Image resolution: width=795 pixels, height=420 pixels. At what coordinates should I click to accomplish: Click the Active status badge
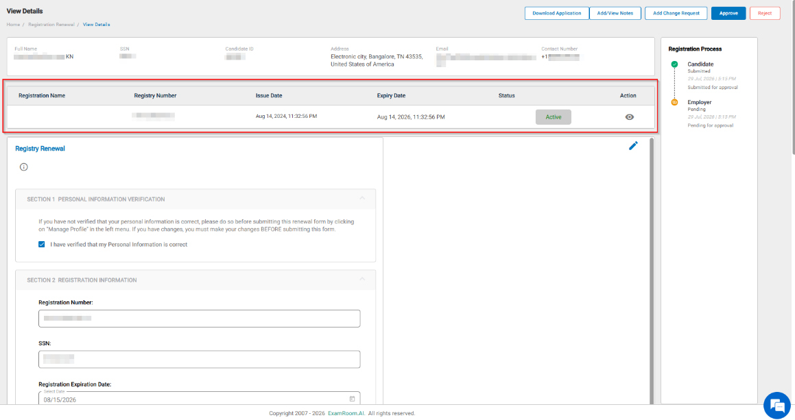click(x=553, y=117)
